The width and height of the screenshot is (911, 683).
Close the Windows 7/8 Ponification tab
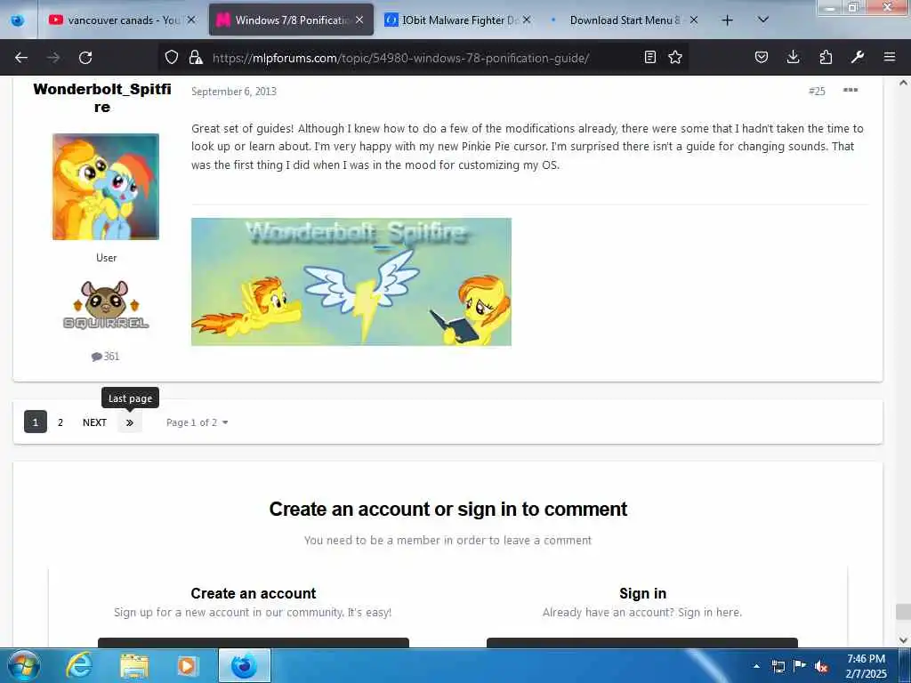pos(359,20)
